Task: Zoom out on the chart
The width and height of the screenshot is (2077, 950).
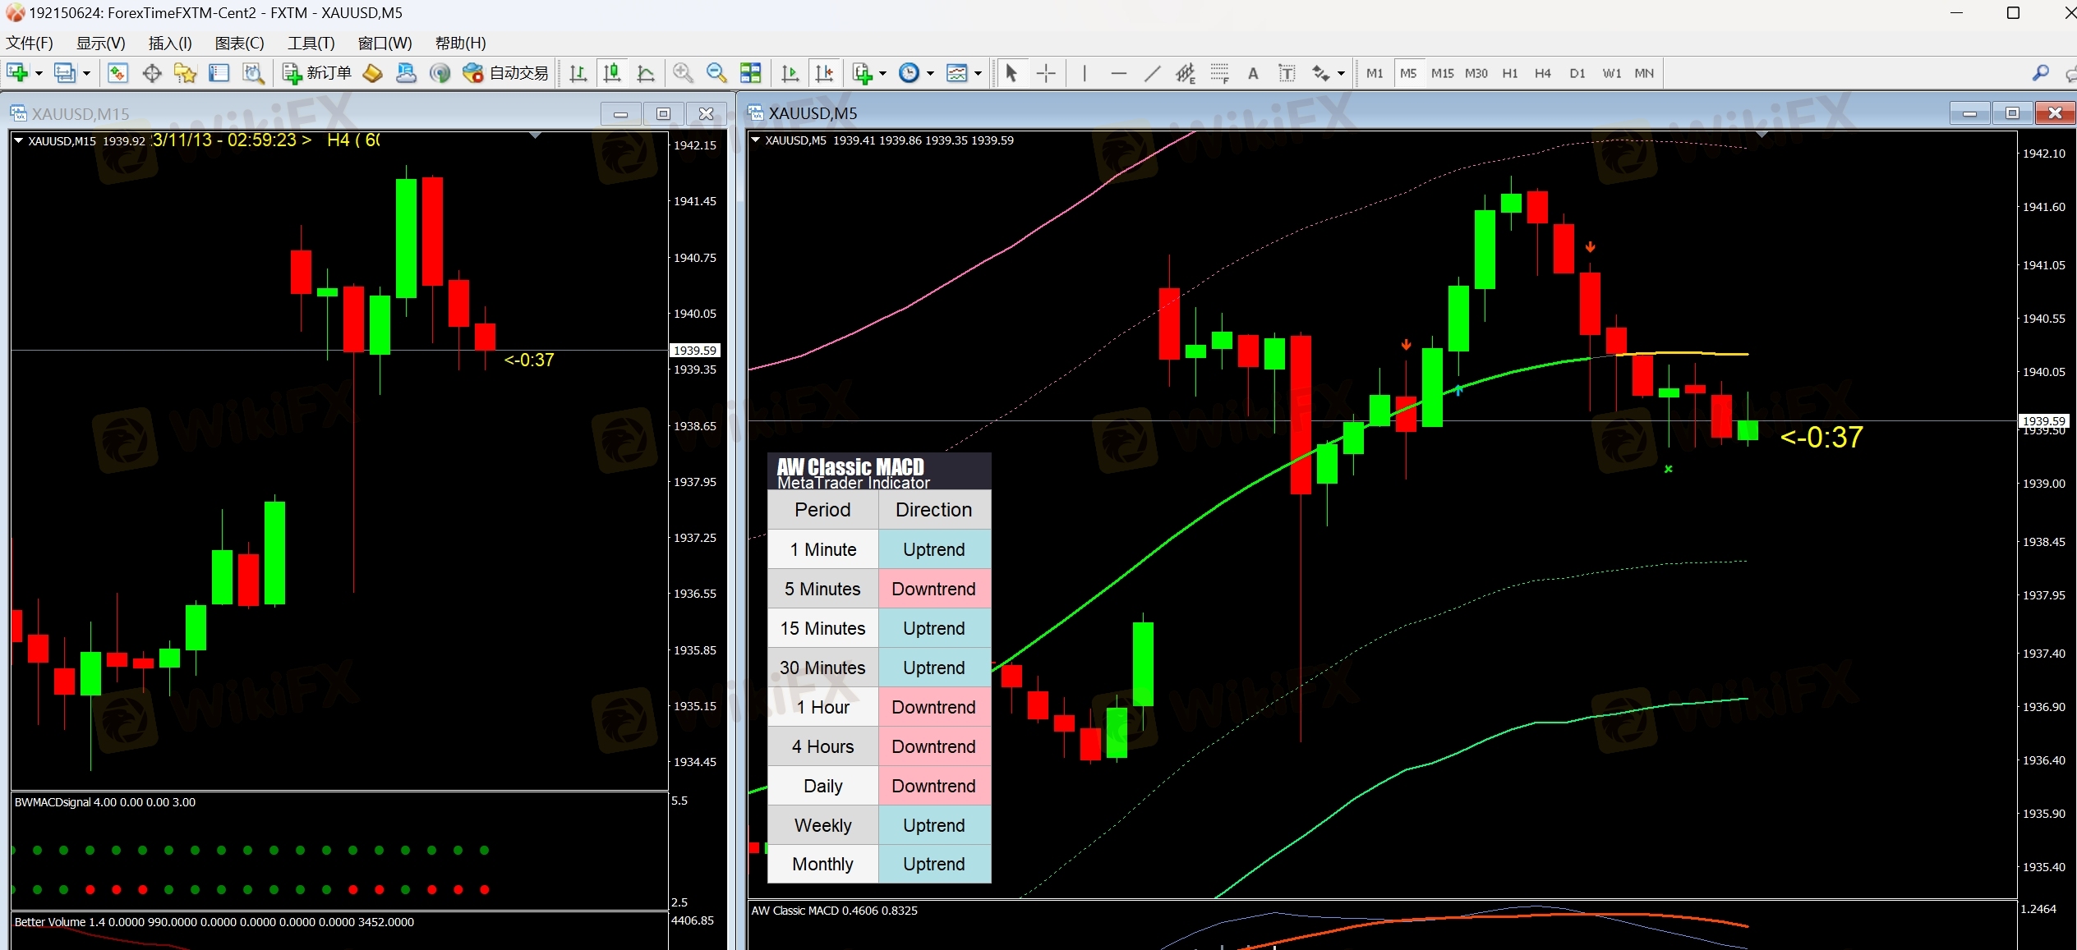Action: (716, 73)
